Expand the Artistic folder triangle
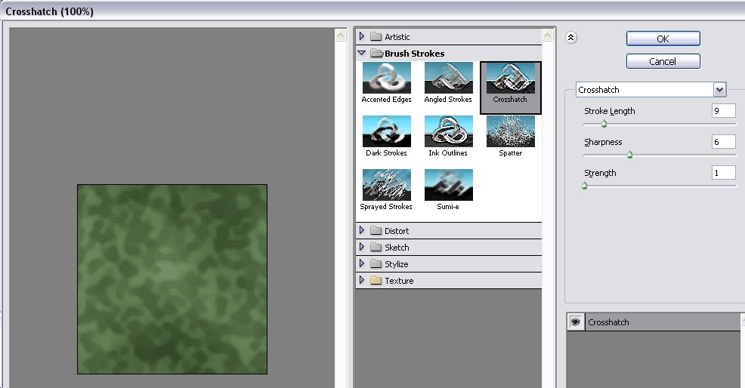Screen dimensions: 745x388 point(362,36)
